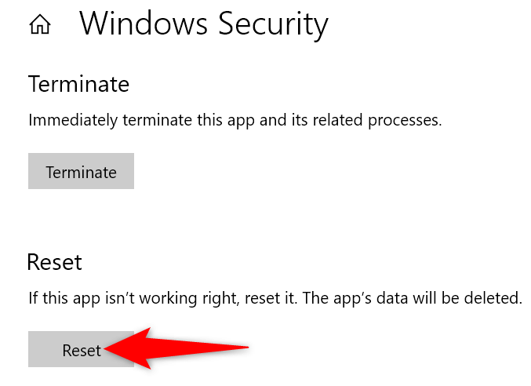Return to Settings home via the house icon
This screenshot has width=531, height=386.
(39, 25)
